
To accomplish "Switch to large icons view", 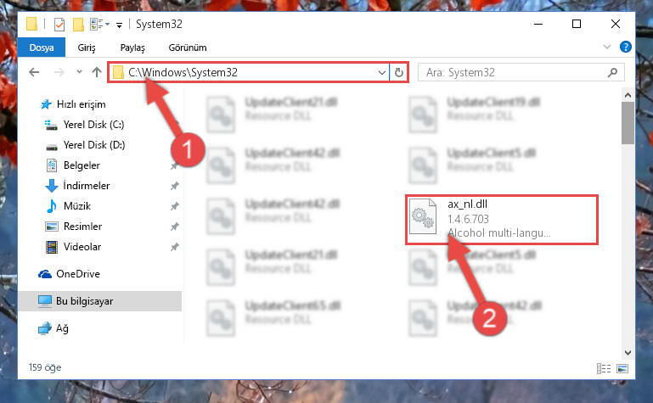I will pyautogui.click(x=622, y=368).
